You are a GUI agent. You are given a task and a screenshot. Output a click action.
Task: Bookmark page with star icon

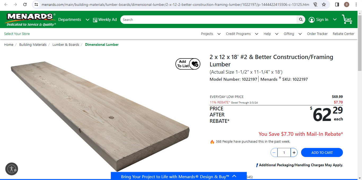click(324, 4)
